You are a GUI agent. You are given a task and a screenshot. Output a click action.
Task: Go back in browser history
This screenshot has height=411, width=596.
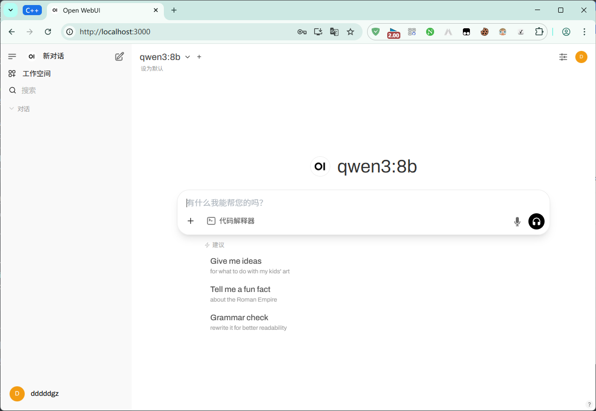[12, 32]
